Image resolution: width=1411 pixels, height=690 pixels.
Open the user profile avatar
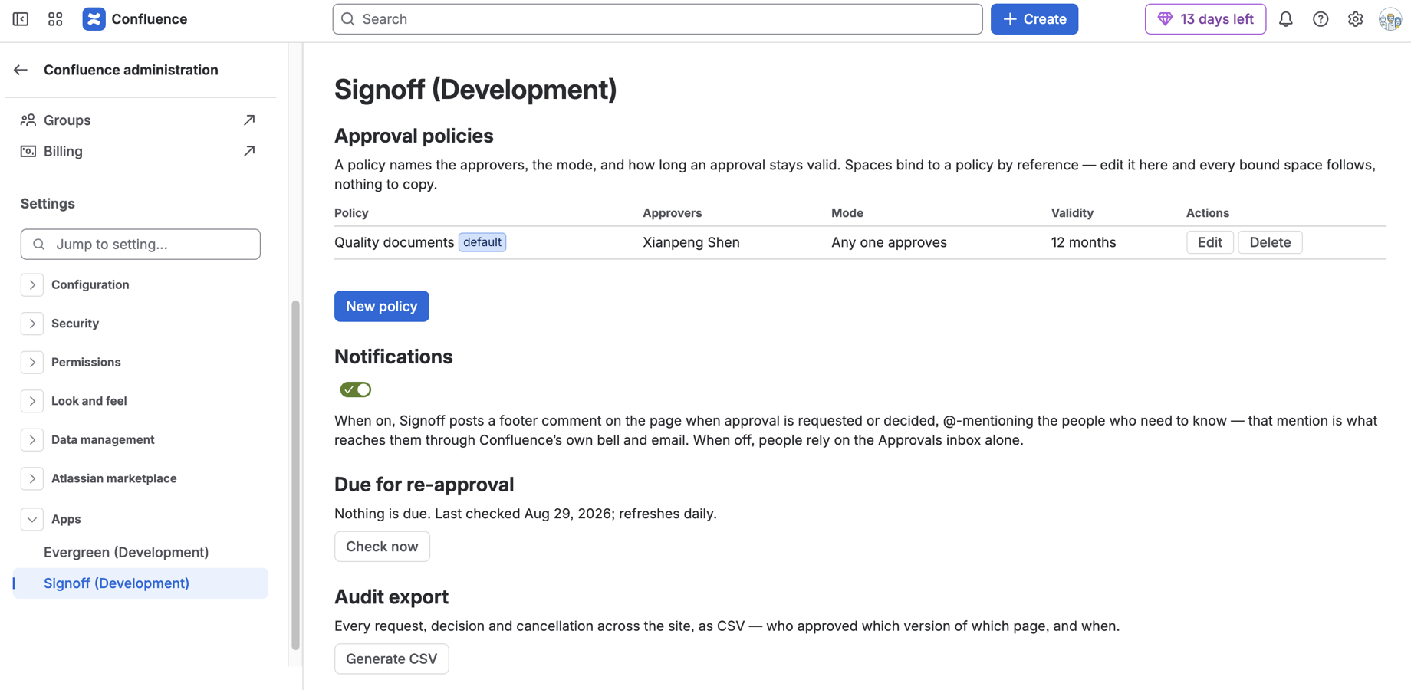pos(1390,19)
